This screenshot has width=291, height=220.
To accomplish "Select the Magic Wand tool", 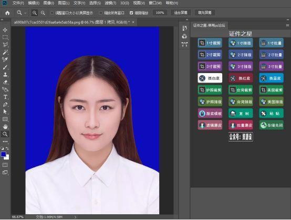I will tap(5, 52).
